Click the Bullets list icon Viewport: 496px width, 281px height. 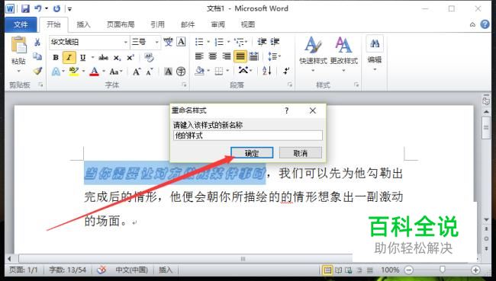[199, 42]
